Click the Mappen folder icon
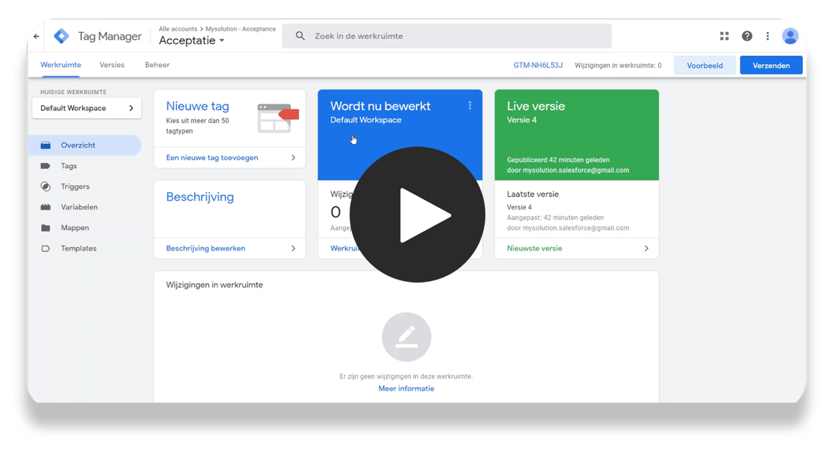 45,228
